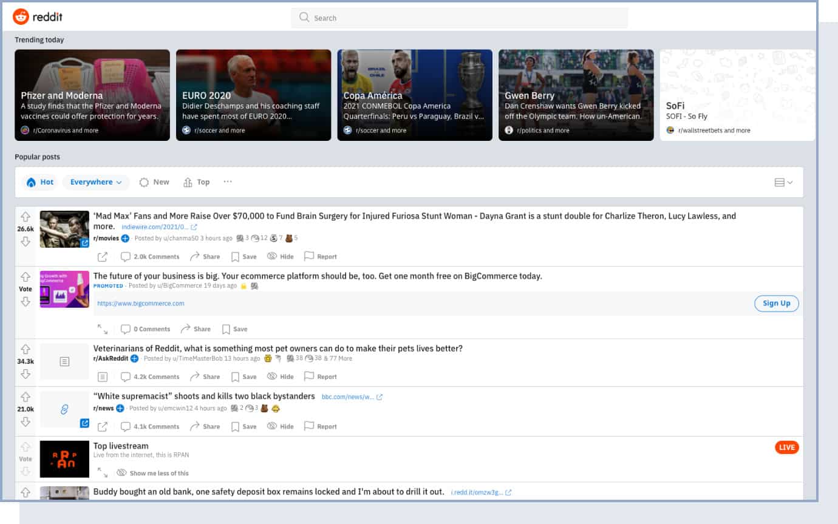Downvote the White supremacist news post
The image size is (838, 524).
(26, 422)
